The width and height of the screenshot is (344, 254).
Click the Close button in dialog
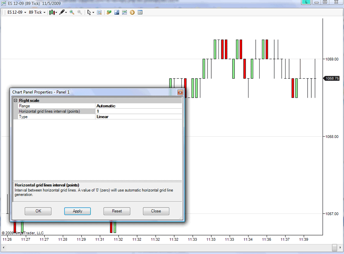pos(156,211)
